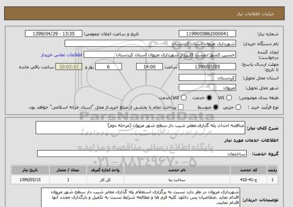Click the delivery city field مریوان
The height and width of the screenshot is (207, 293).
coord(207,87)
